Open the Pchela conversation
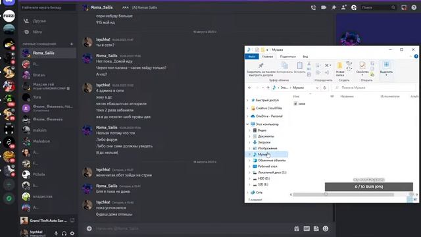Image resolution: width=421 pixels, height=237 pixels. click(48, 174)
